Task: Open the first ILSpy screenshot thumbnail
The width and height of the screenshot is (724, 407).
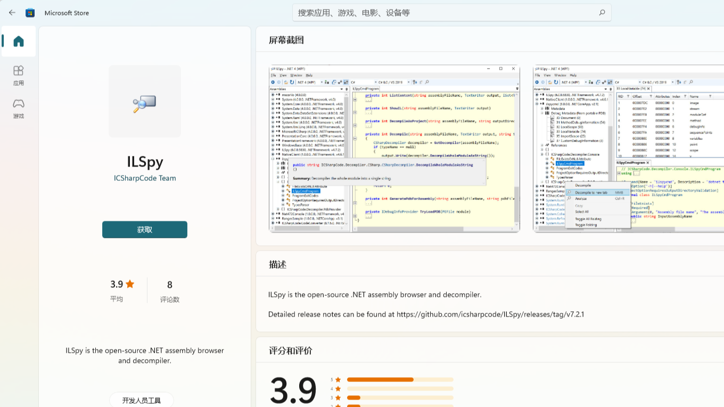Action: coord(394,148)
